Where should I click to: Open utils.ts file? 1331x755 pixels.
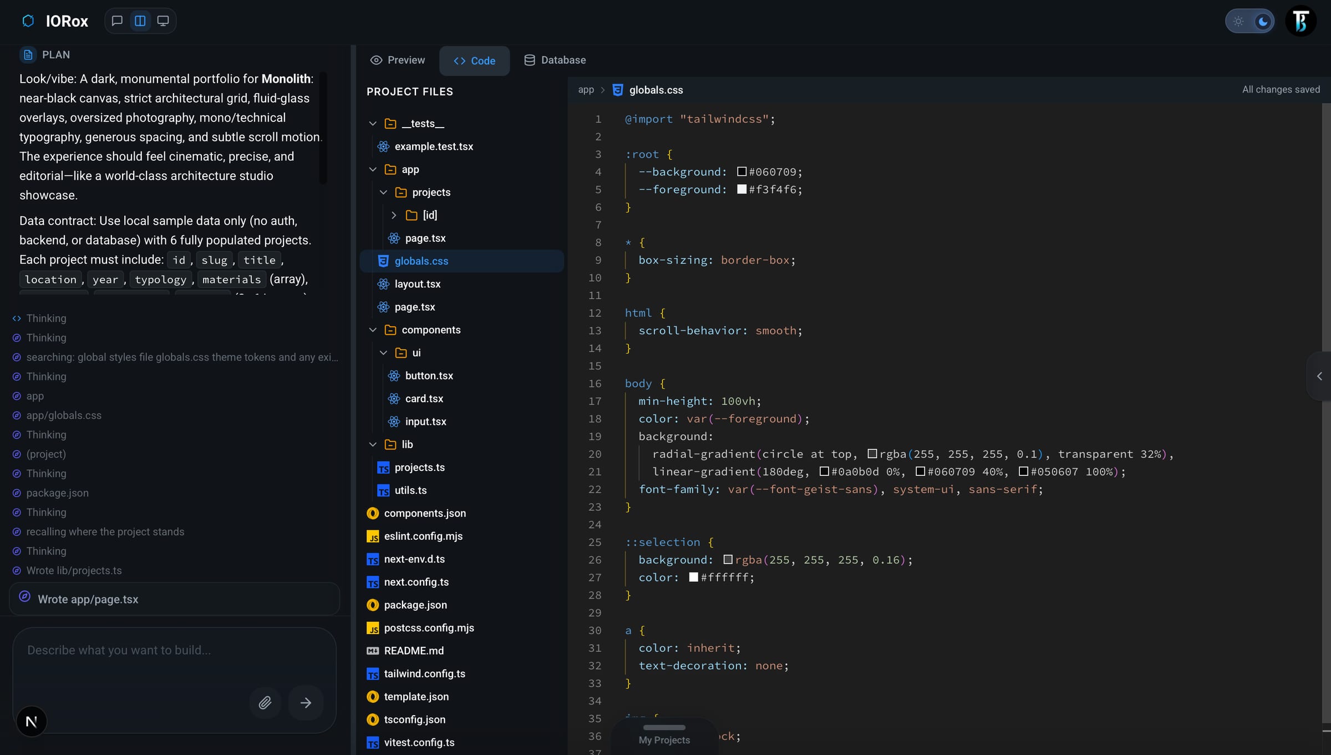461,490
